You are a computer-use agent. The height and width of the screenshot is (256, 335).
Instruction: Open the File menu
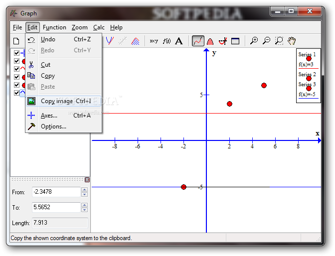click(17, 27)
